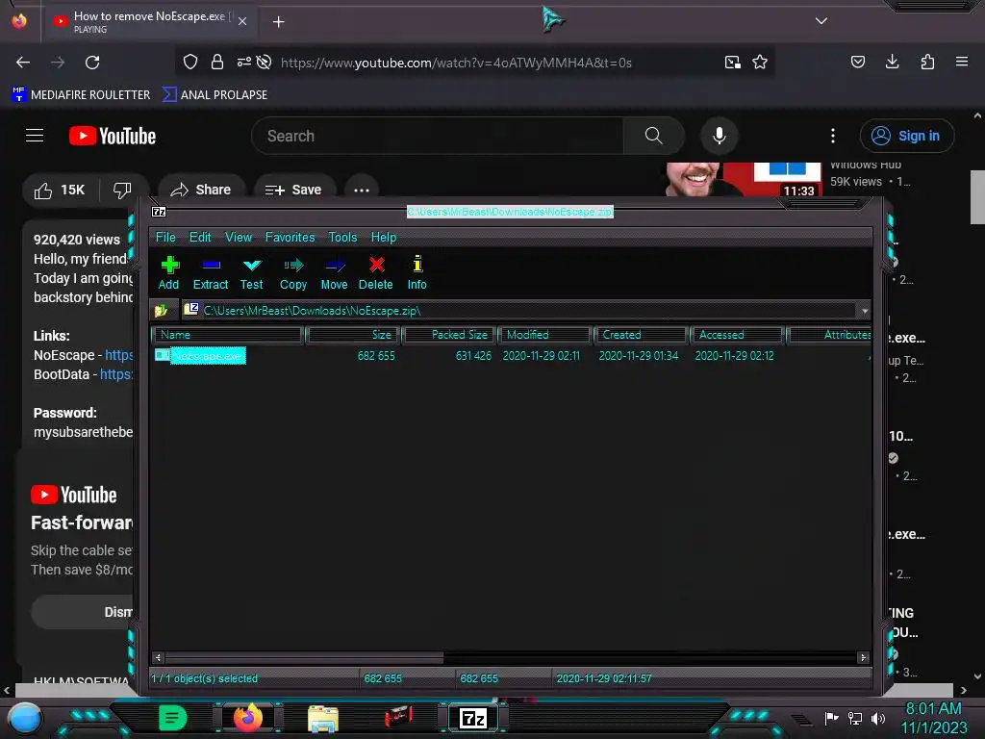Sort by Attributes column header
The height and width of the screenshot is (739, 985).
[x=830, y=335]
